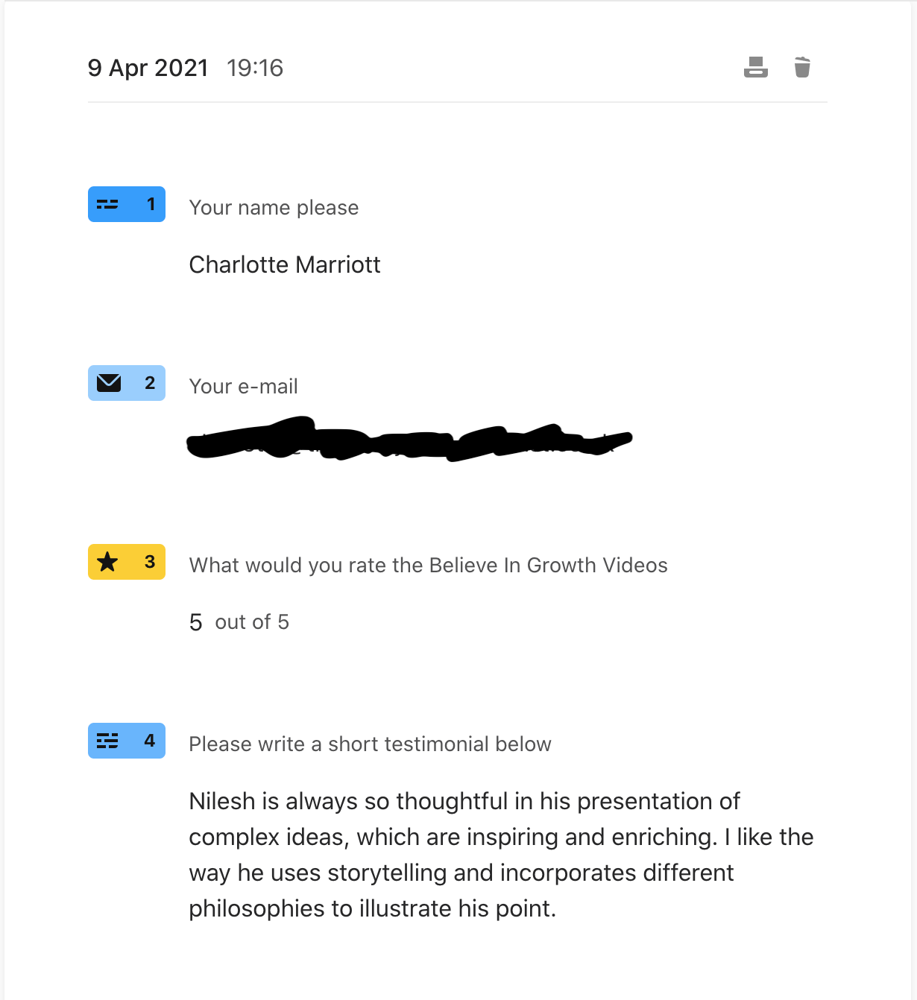Click 'Please write a short testimonial below'
This screenshot has width=917, height=1000.
pos(371,744)
